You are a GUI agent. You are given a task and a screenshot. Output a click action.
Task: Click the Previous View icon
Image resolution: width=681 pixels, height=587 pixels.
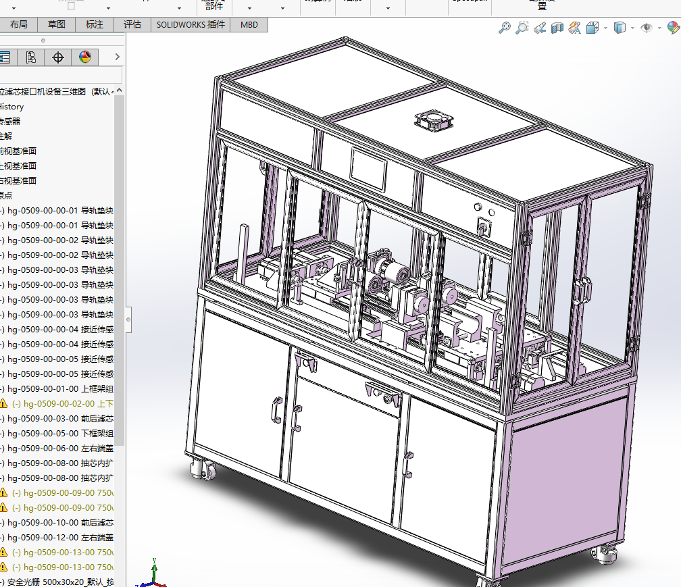tap(540, 28)
